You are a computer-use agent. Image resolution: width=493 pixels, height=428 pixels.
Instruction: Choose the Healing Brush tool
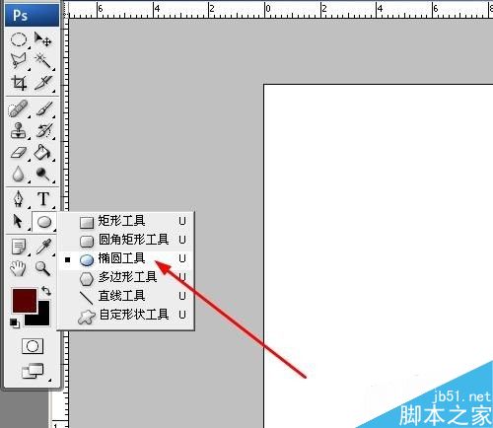(x=19, y=108)
